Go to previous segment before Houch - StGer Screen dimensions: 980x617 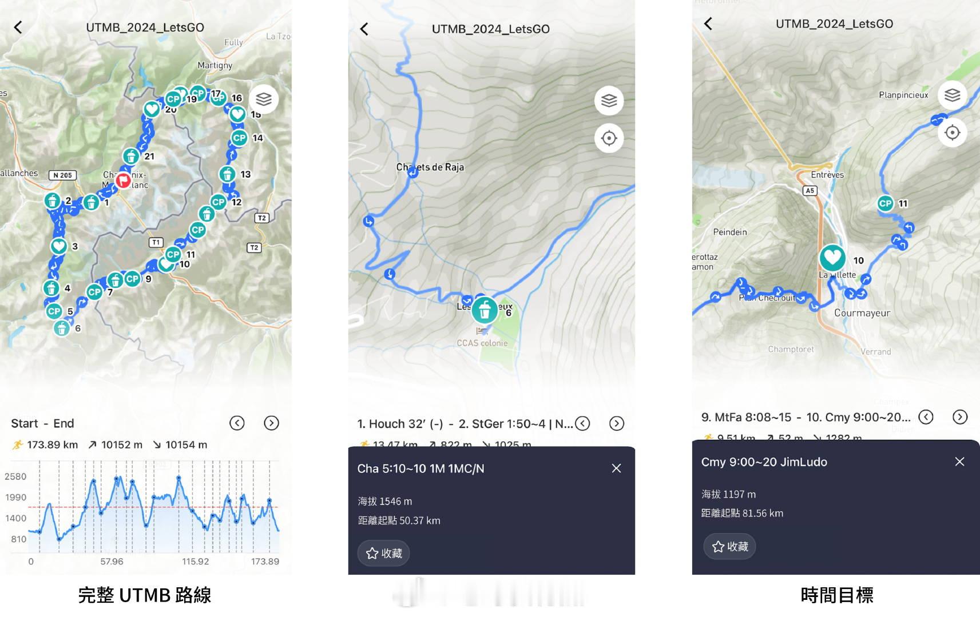pyautogui.click(x=582, y=423)
